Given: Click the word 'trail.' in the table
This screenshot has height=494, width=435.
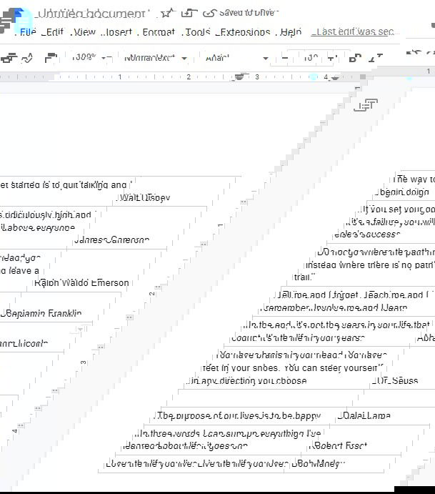Looking at the screenshot, I should tap(304, 277).
